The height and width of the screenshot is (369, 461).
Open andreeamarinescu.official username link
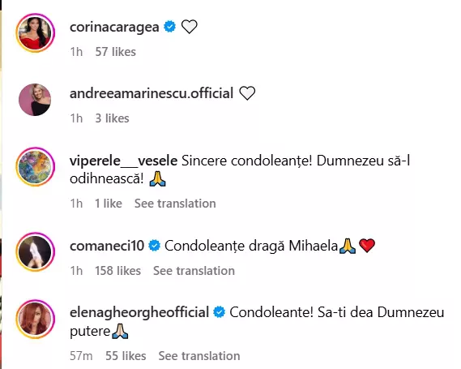coord(152,93)
